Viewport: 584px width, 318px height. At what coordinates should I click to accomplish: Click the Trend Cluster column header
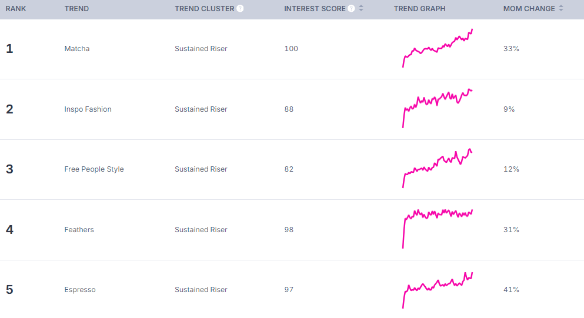pos(205,9)
